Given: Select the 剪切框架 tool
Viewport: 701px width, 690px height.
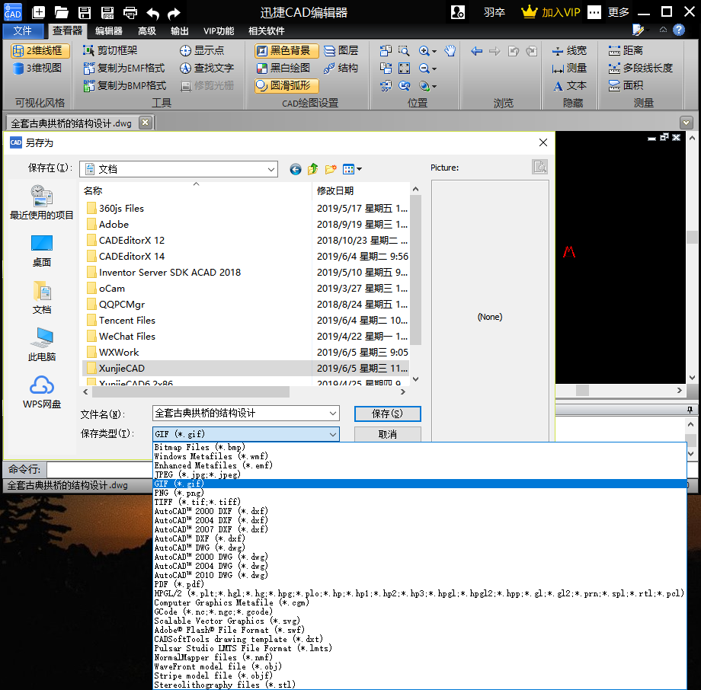Looking at the screenshot, I should [x=110, y=50].
